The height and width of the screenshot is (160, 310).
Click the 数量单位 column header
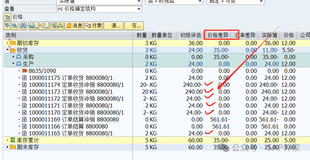pos(163,35)
